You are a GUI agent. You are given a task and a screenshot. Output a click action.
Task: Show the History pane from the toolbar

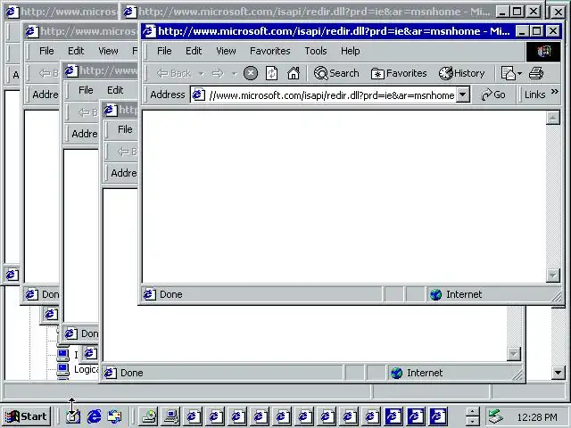462,73
